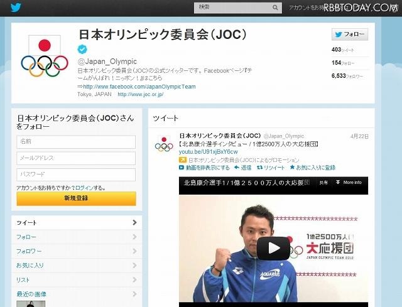
Task: Click the 共有 share button on video
Action: 323,183
